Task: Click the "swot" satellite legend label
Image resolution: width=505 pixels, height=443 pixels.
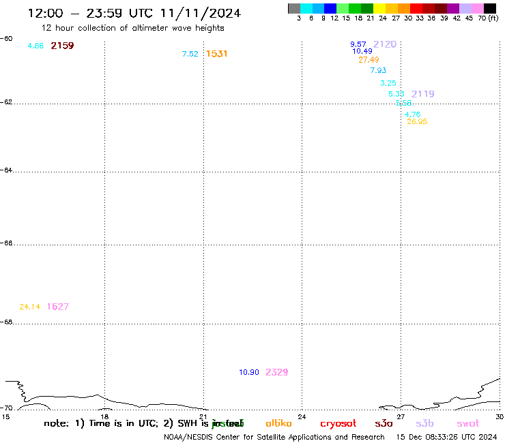Action: coord(468,424)
